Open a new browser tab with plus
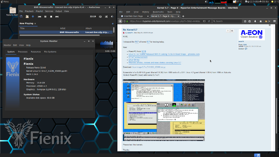279x157 pixels. pyautogui.click(x=183, y=16)
